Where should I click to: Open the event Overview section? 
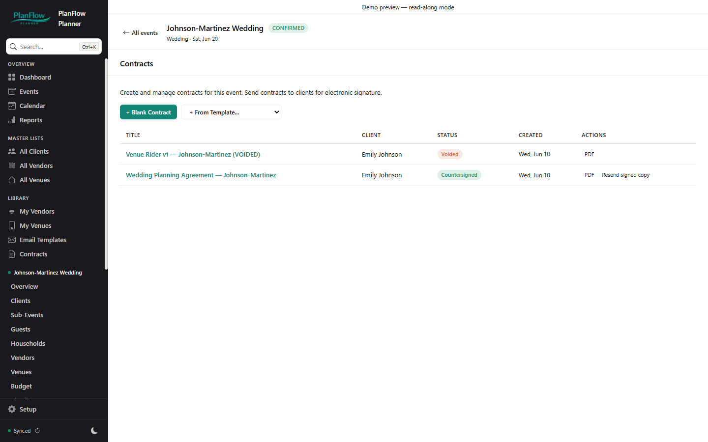(x=25, y=286)
